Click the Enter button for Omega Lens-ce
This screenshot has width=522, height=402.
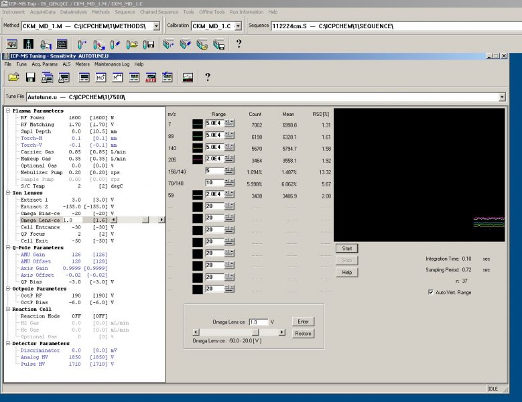tap(303, 322)
